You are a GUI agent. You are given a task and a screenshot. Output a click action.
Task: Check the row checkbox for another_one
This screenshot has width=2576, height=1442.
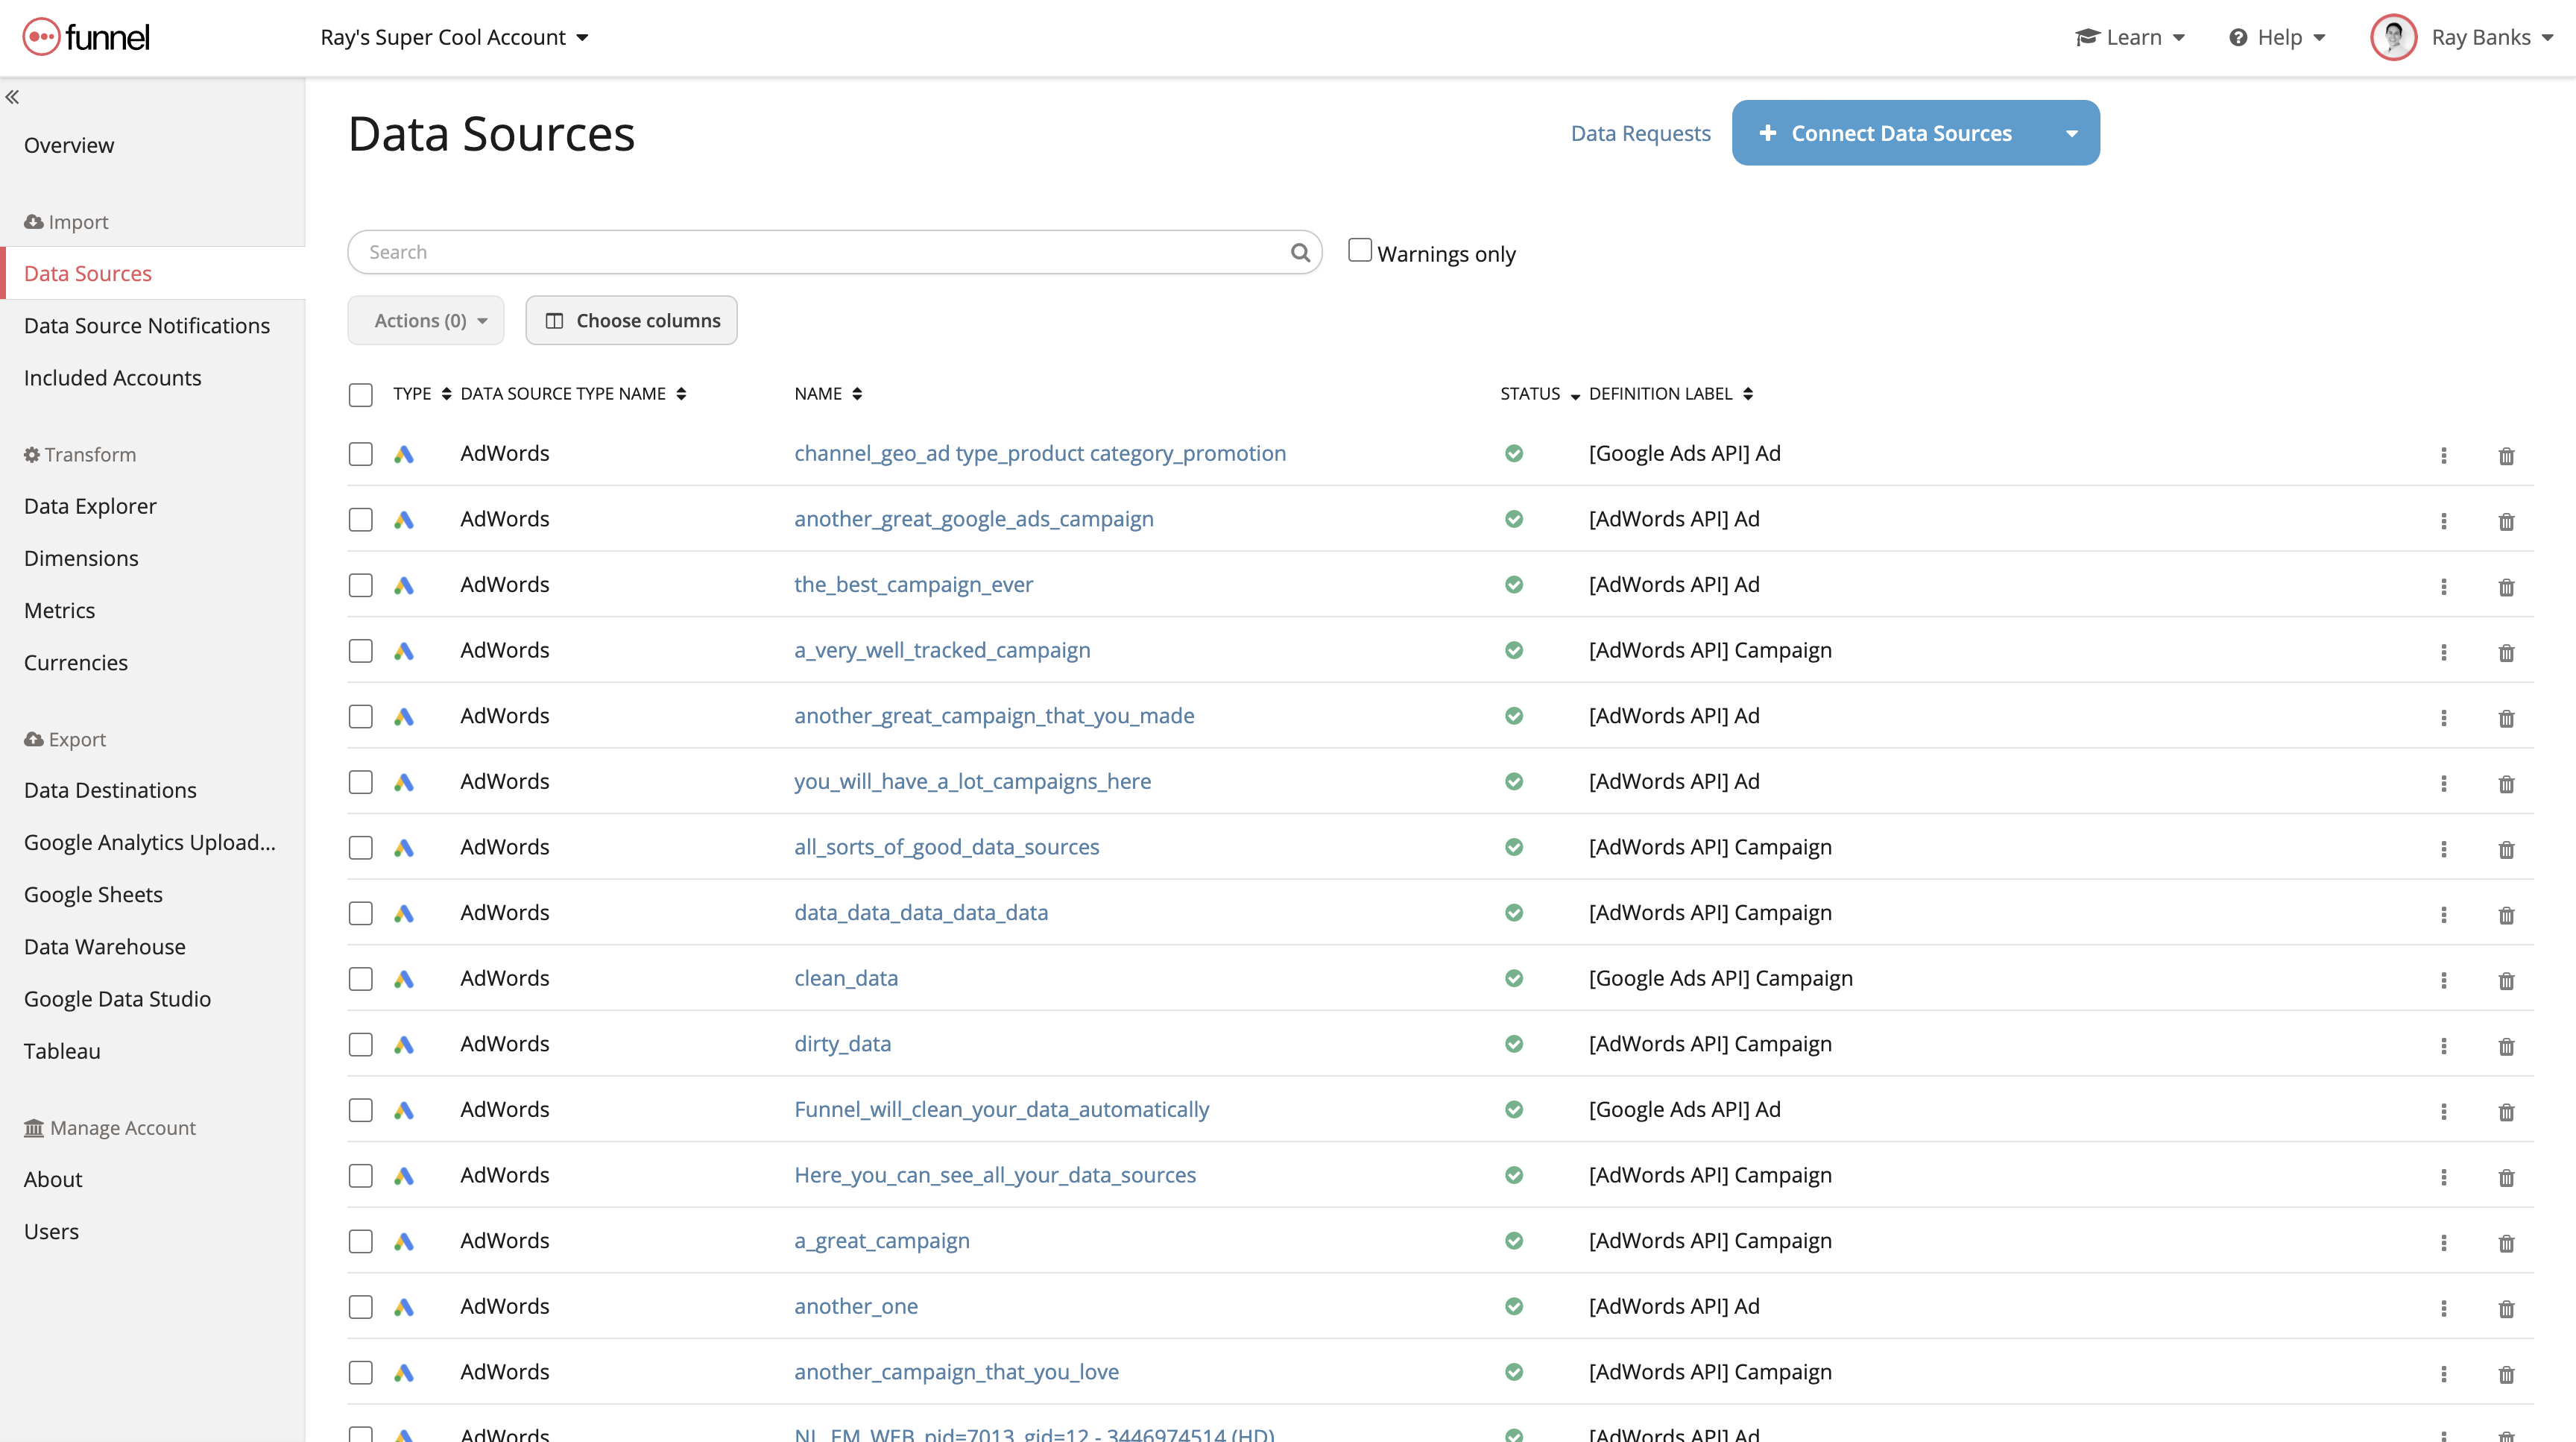pos(360,1307)
